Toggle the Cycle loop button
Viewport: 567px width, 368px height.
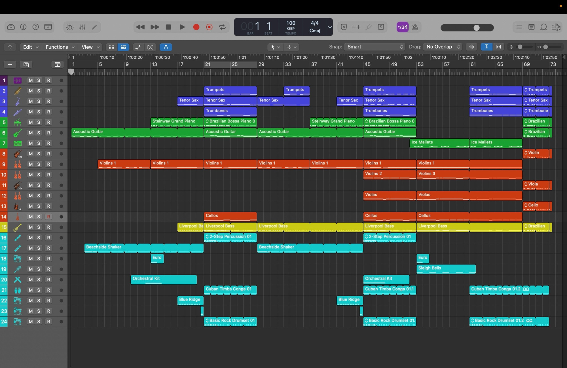point(222,27)
